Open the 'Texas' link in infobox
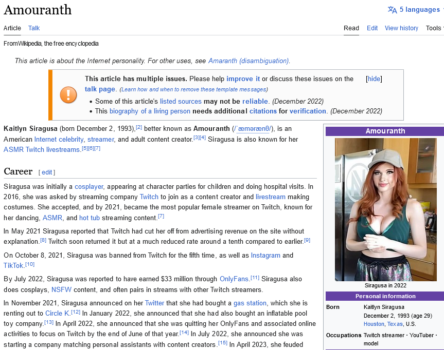This screenshot has height=350, width=444. point(395,324)
